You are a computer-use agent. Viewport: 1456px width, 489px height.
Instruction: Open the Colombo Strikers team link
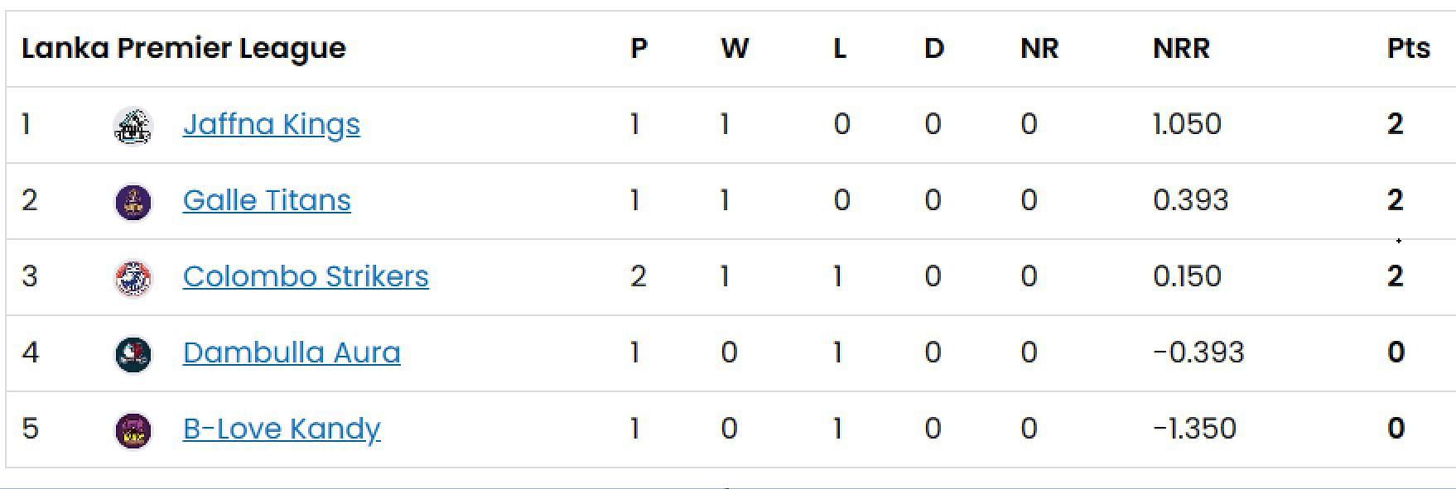[x=306, y=276]
